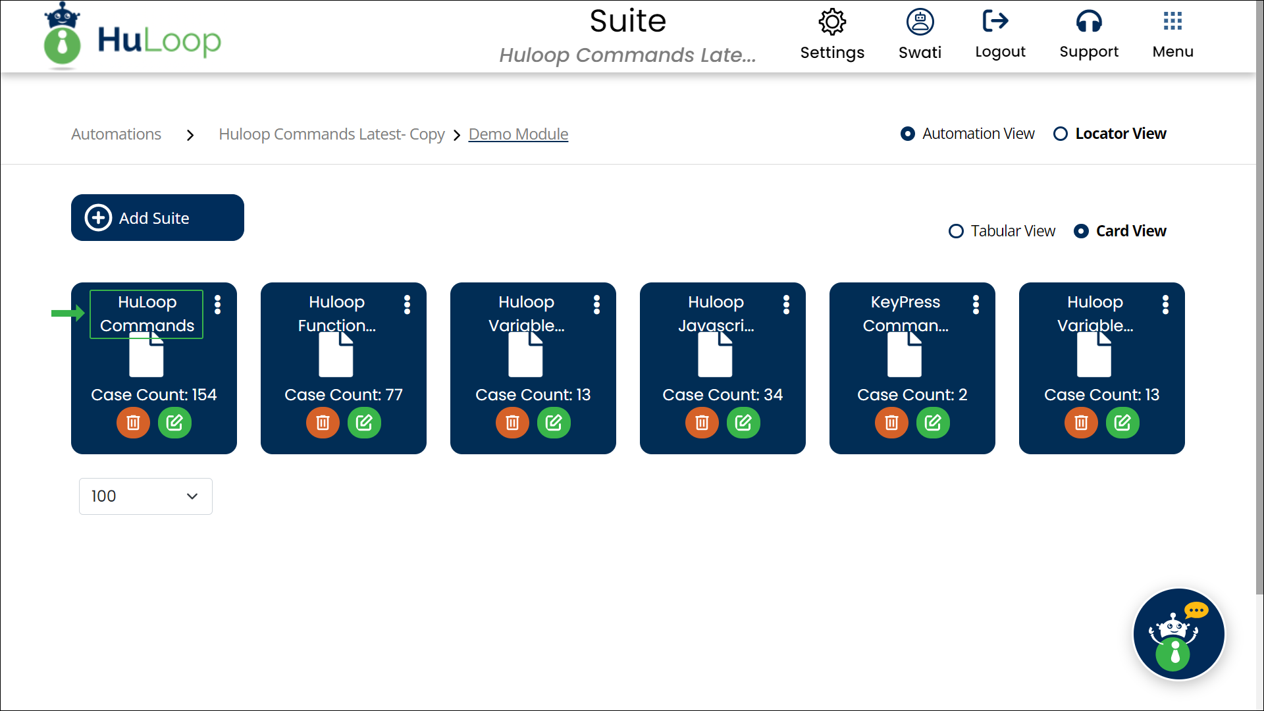Click the Logout icon
This screenshot has height=711, width=1264.
coord(995,21)
